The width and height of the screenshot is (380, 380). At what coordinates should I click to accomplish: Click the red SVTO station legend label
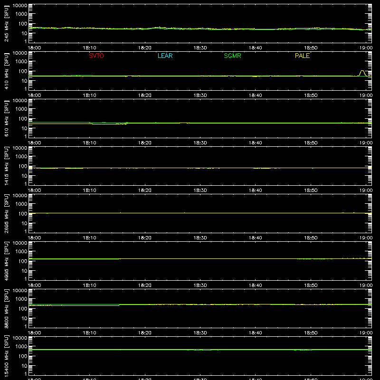point(96,56)
